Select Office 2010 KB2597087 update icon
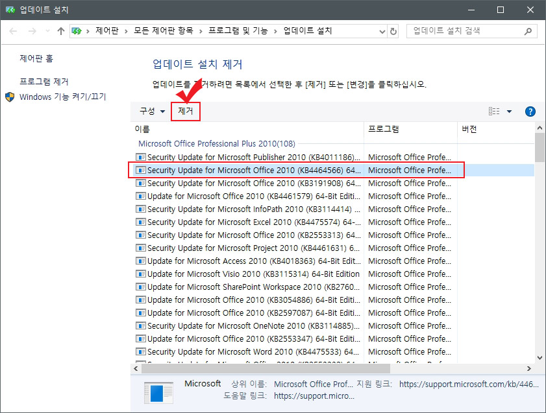 click(141, 313)
